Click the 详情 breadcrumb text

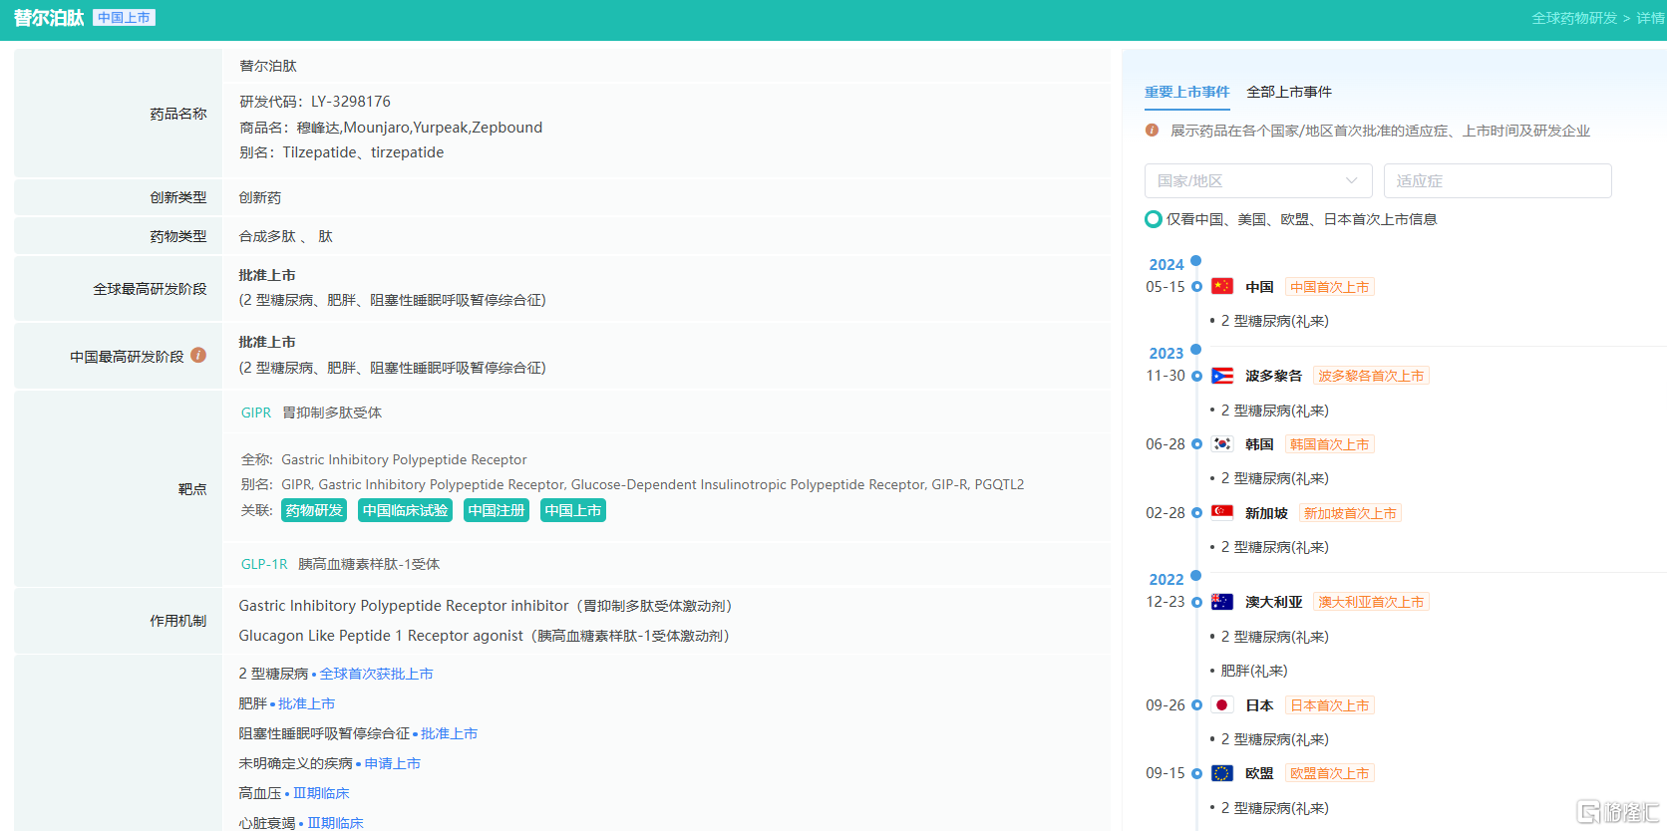1650,18
